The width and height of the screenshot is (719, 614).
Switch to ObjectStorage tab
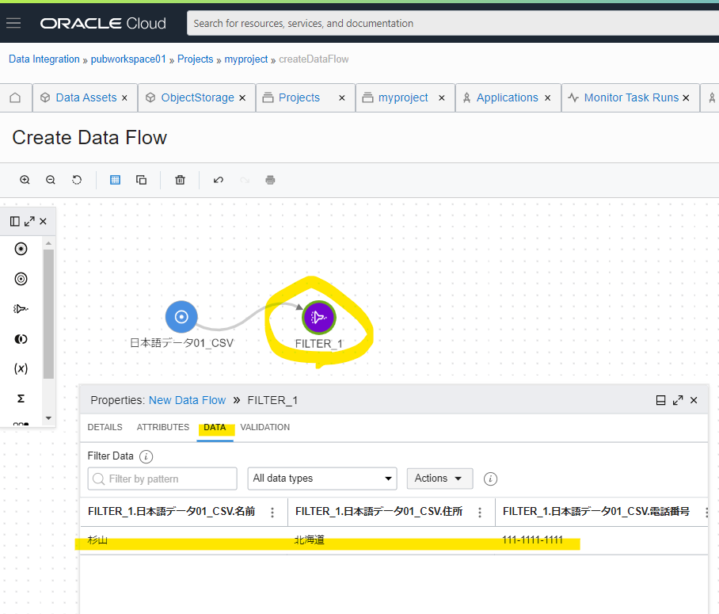(x=198, y=97)
